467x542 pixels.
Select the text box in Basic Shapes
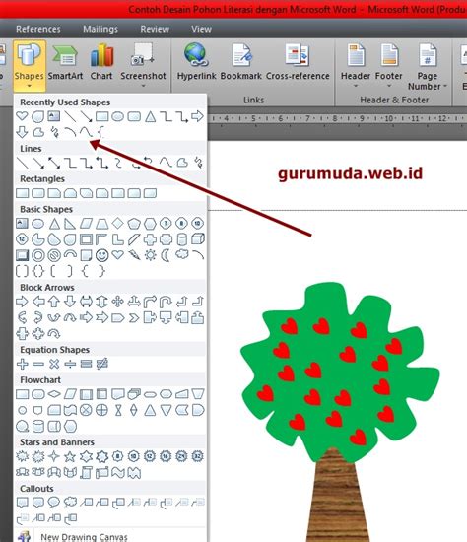(22, 224)
